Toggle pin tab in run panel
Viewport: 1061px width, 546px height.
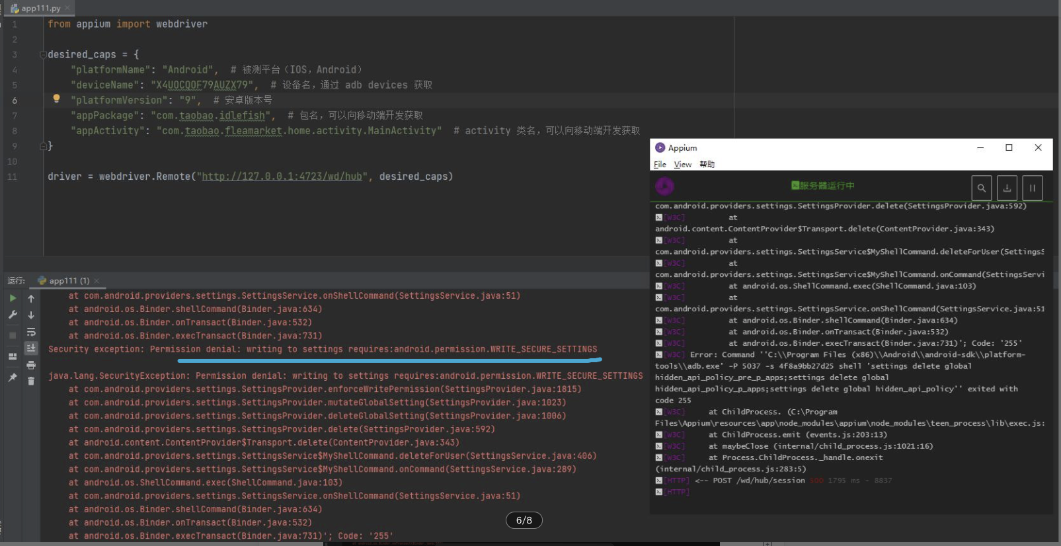(x=13, y=377)
